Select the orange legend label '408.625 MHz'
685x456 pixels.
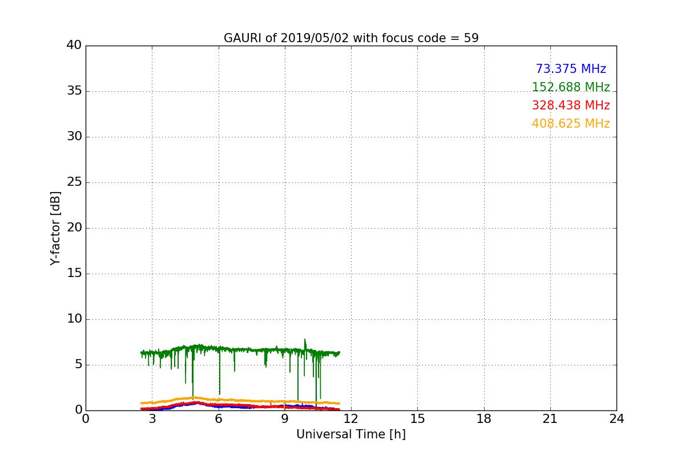(x=571, y=124)
